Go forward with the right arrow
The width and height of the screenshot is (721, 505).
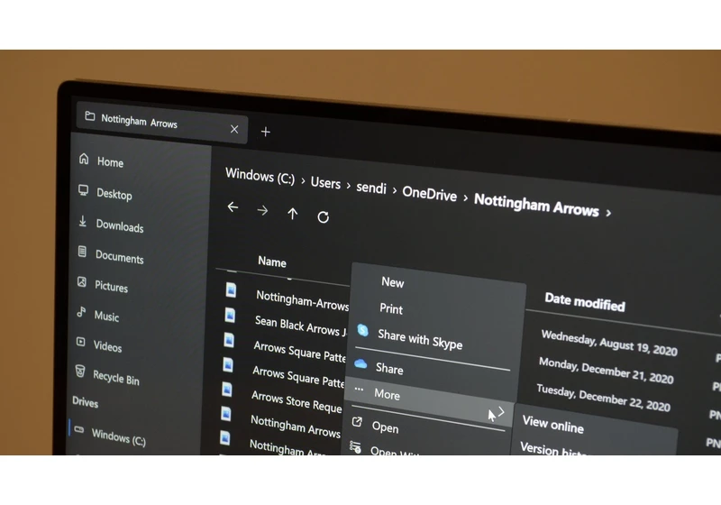(x=262, y=211)
